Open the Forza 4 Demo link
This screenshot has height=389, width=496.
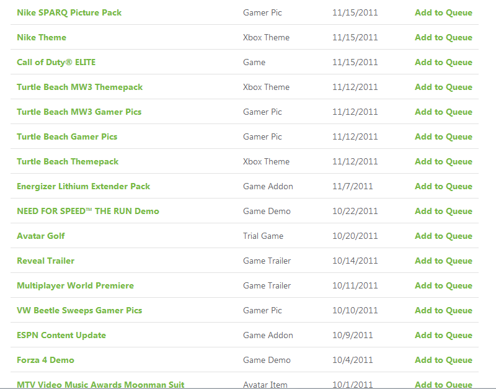pyautogui.click(x=45, y=360)
